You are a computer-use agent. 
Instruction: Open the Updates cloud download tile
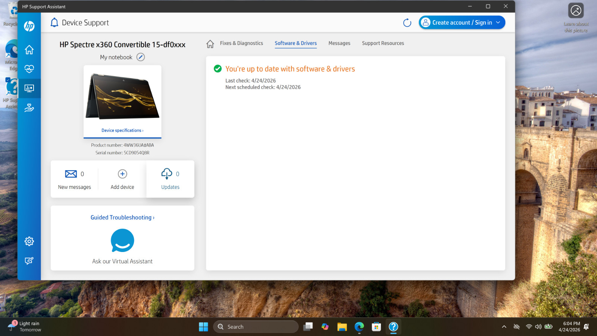click(171, 179)
